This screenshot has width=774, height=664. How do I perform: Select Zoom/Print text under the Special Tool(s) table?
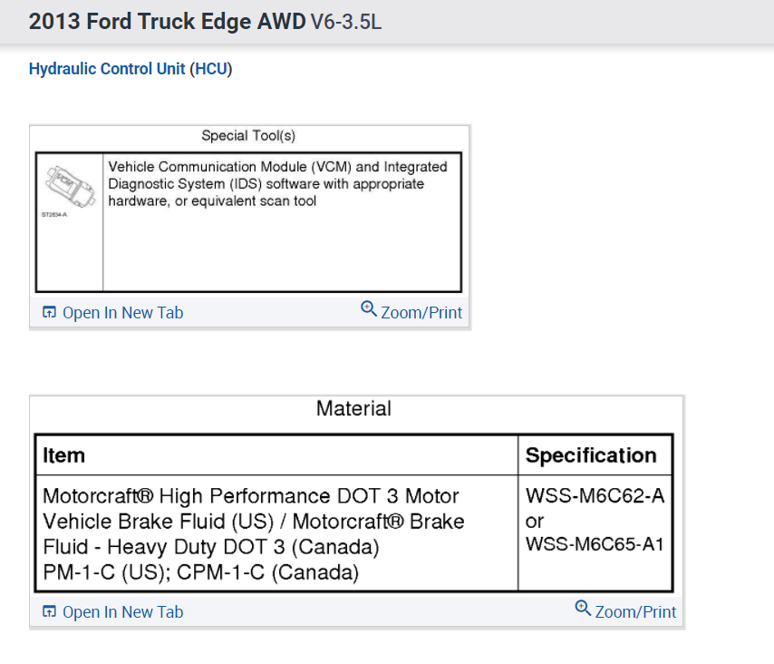(421, 313)
